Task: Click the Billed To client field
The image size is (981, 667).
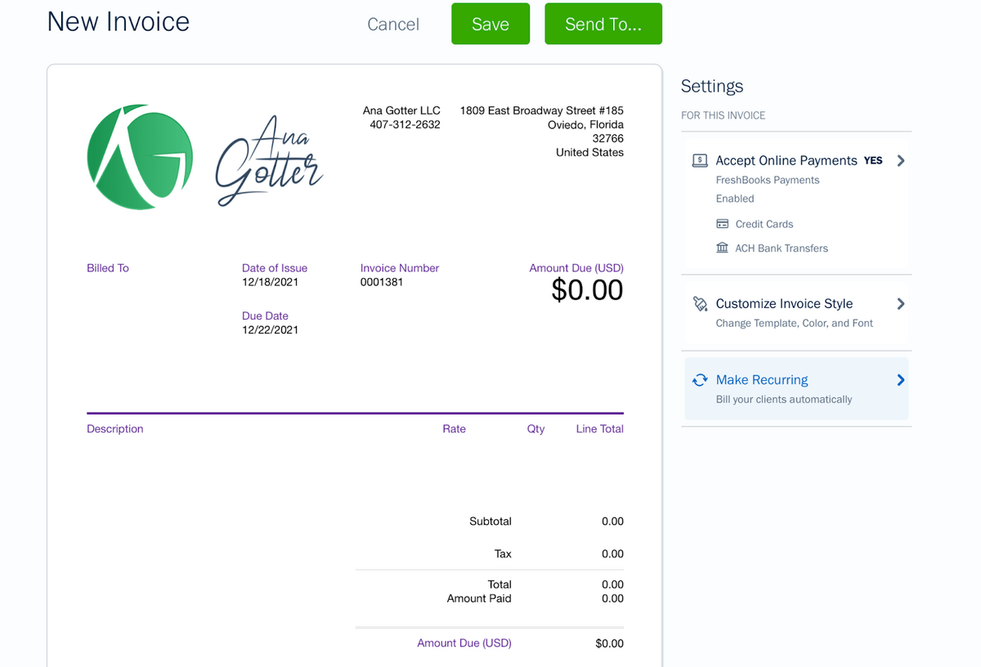Action: 108,268
